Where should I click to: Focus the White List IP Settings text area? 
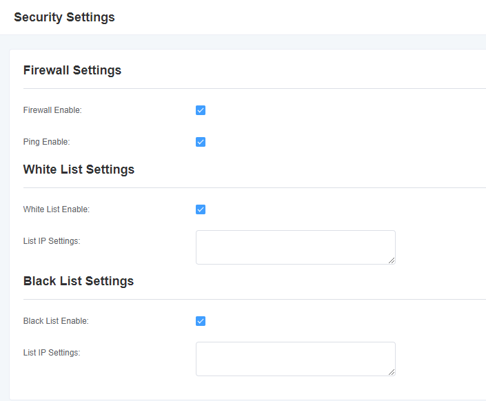pyautogui.click(x=295, y=247)
